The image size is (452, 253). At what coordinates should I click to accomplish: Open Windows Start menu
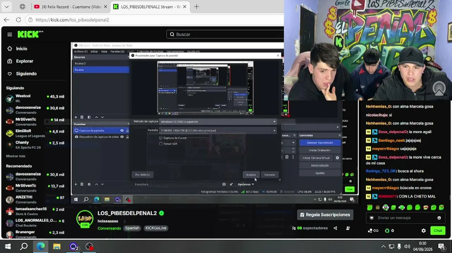(8, 246)
